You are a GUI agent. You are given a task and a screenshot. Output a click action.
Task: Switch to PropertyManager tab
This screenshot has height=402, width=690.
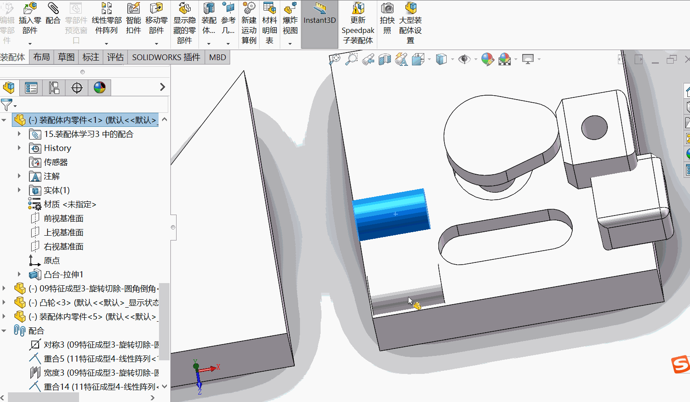point(31,88)
